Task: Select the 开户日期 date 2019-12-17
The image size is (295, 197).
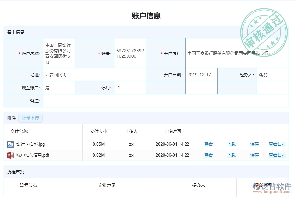Action: tap(201, 75)
